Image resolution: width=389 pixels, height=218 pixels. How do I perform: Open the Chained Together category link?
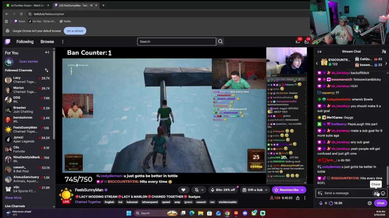pyautogui.click(x=88, y=202)
